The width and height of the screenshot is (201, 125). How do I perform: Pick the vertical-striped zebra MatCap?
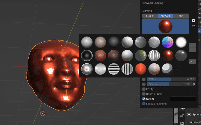127,69
